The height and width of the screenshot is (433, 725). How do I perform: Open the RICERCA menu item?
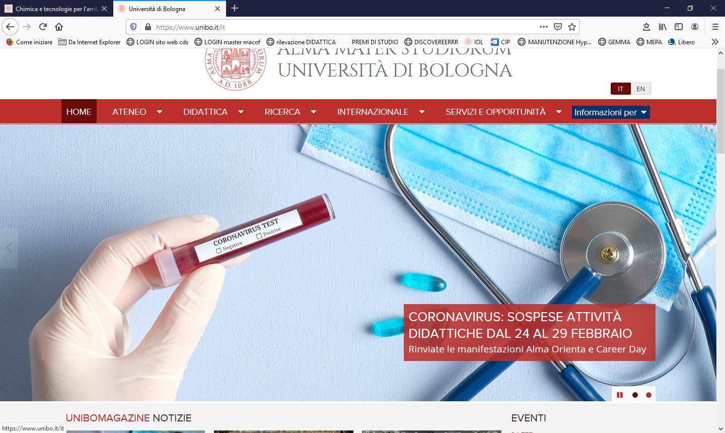point(282,112)
